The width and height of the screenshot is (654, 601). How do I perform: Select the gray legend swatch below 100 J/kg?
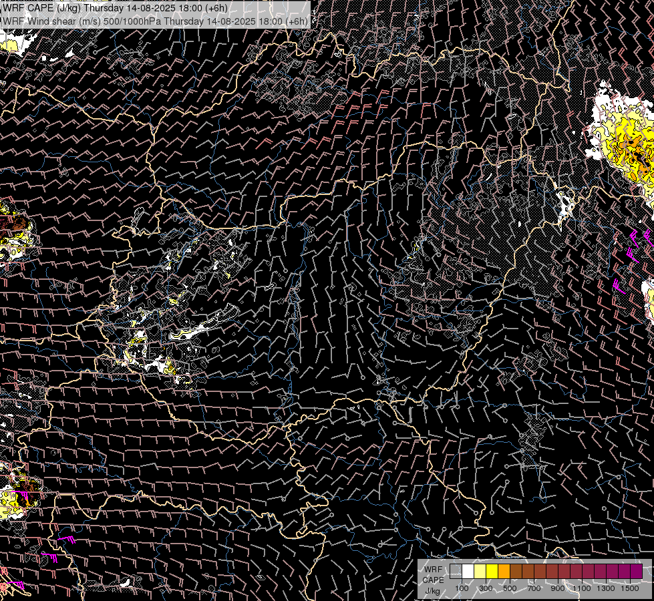456,572
